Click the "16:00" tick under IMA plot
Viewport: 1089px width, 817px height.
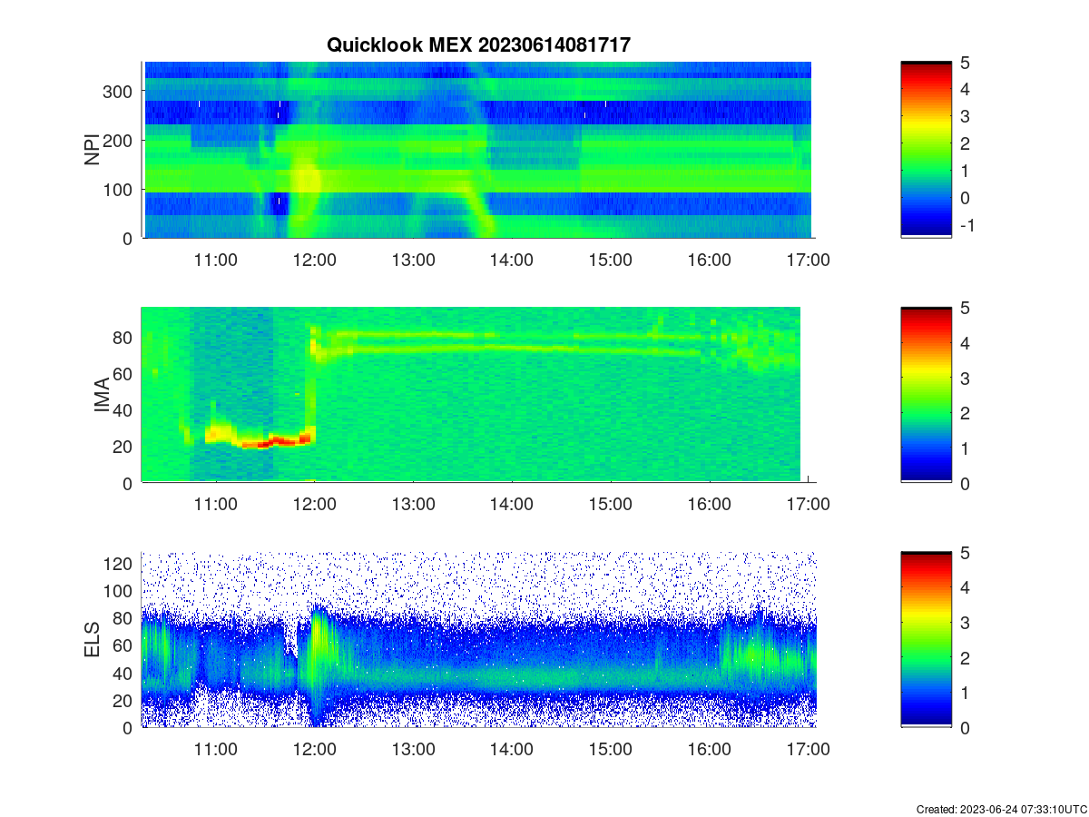coord(710,505)
